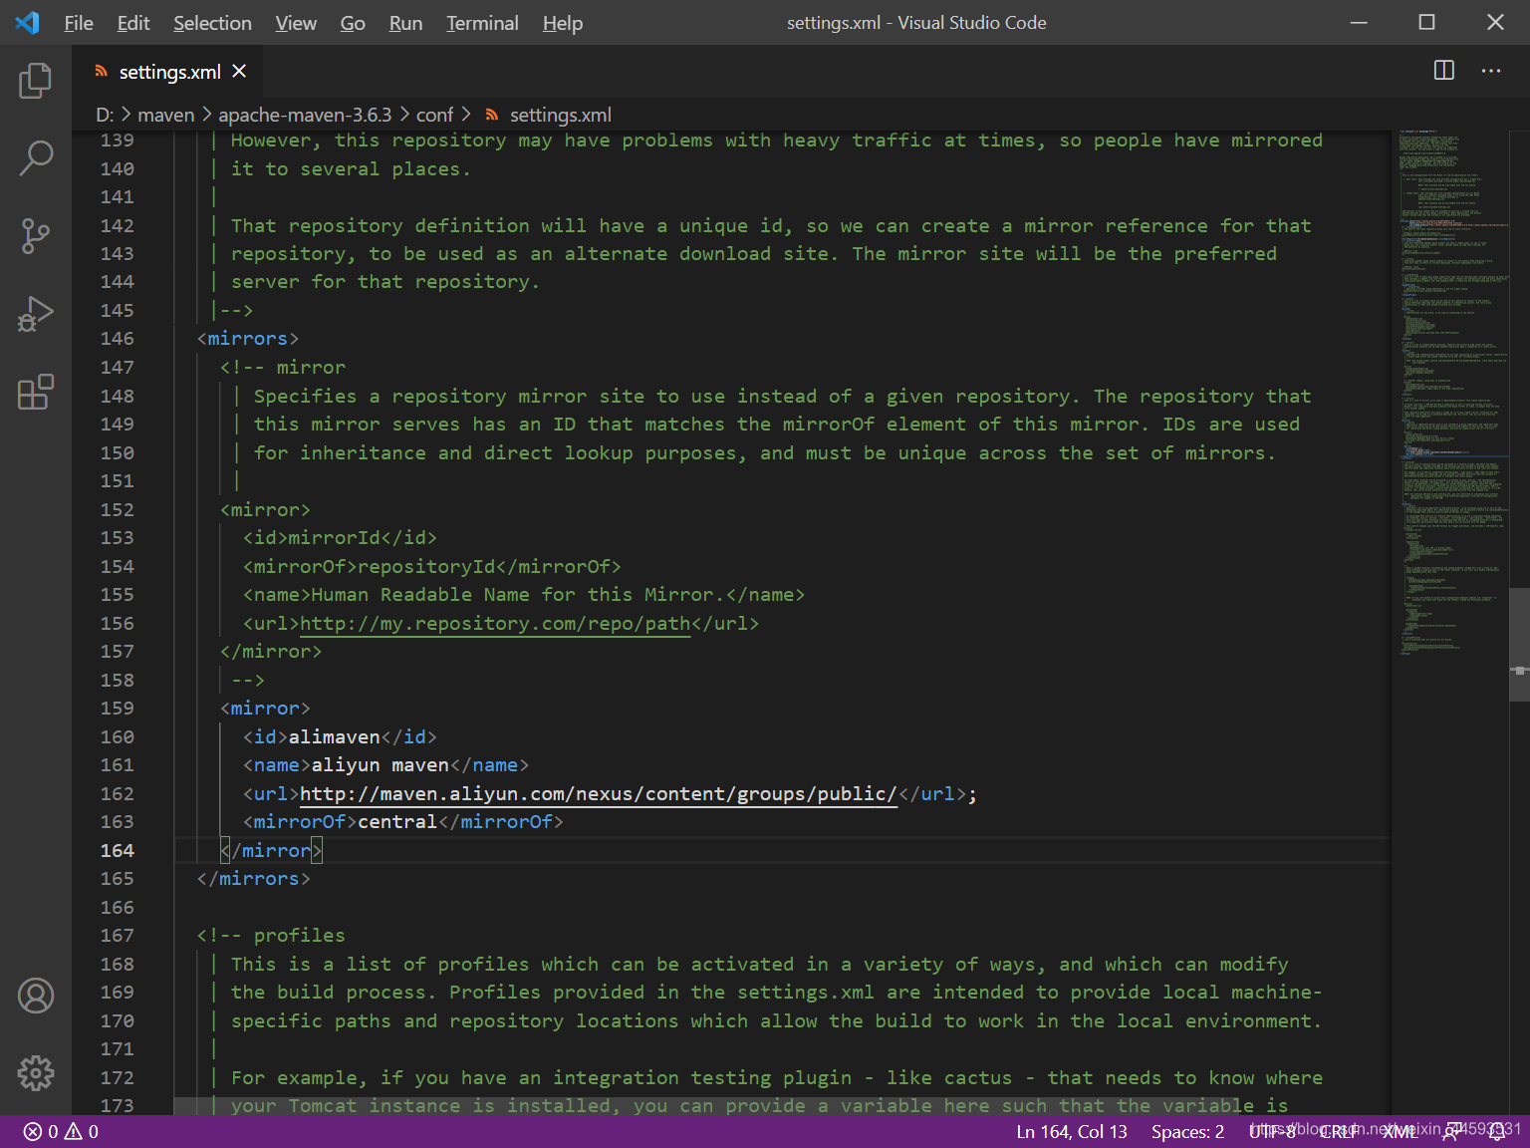Screen dimensions: 1530x1148
Task: Split the editor to the right
Action: point(1443,70)
